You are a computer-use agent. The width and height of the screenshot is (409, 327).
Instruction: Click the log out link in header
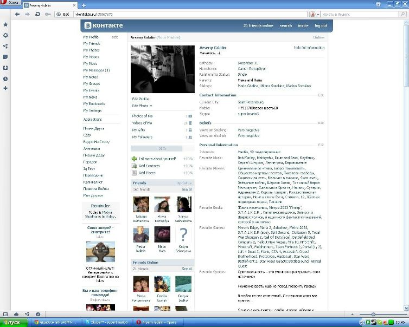321,25
